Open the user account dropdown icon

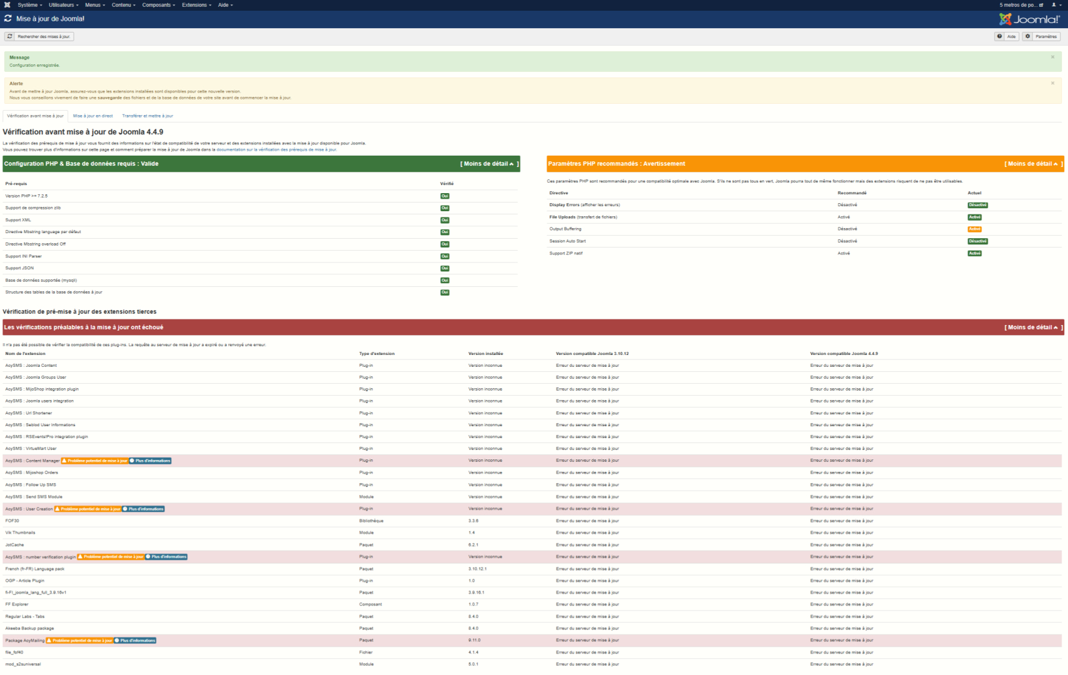point(1055,5)
